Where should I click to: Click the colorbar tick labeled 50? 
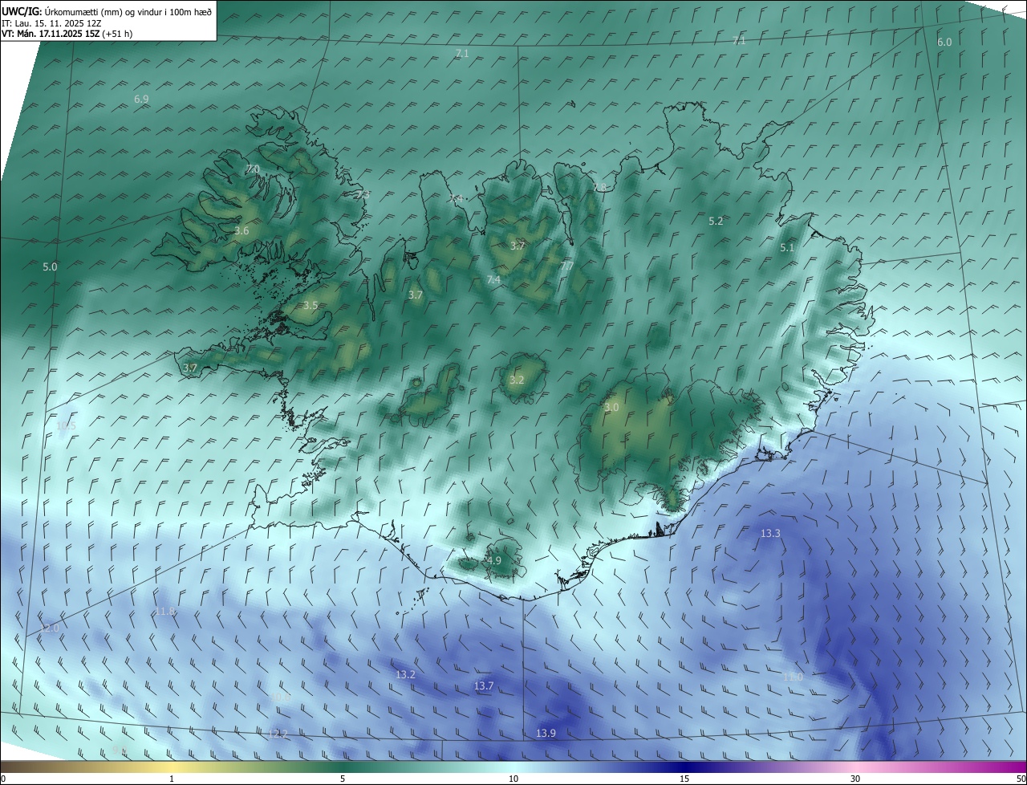click(1020, 779)
